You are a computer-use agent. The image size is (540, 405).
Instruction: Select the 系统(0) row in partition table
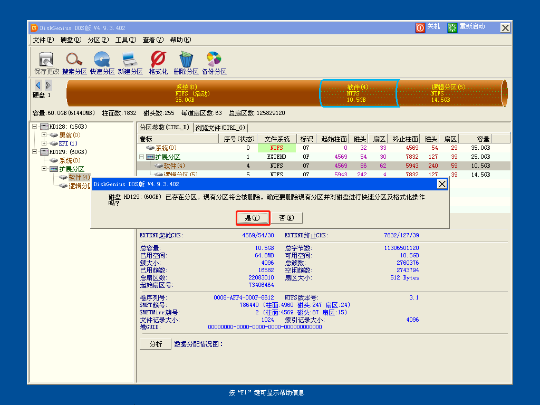point(323,148)
